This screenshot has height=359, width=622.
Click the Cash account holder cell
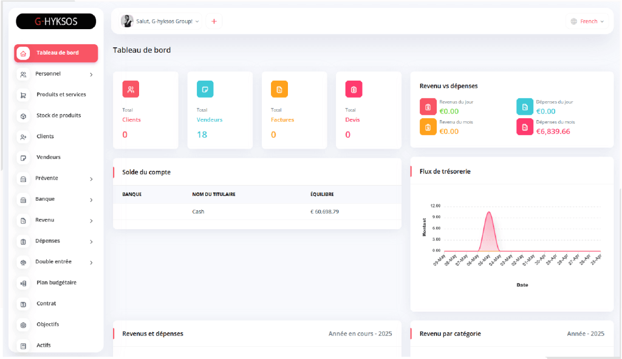(x=199, y=212)
